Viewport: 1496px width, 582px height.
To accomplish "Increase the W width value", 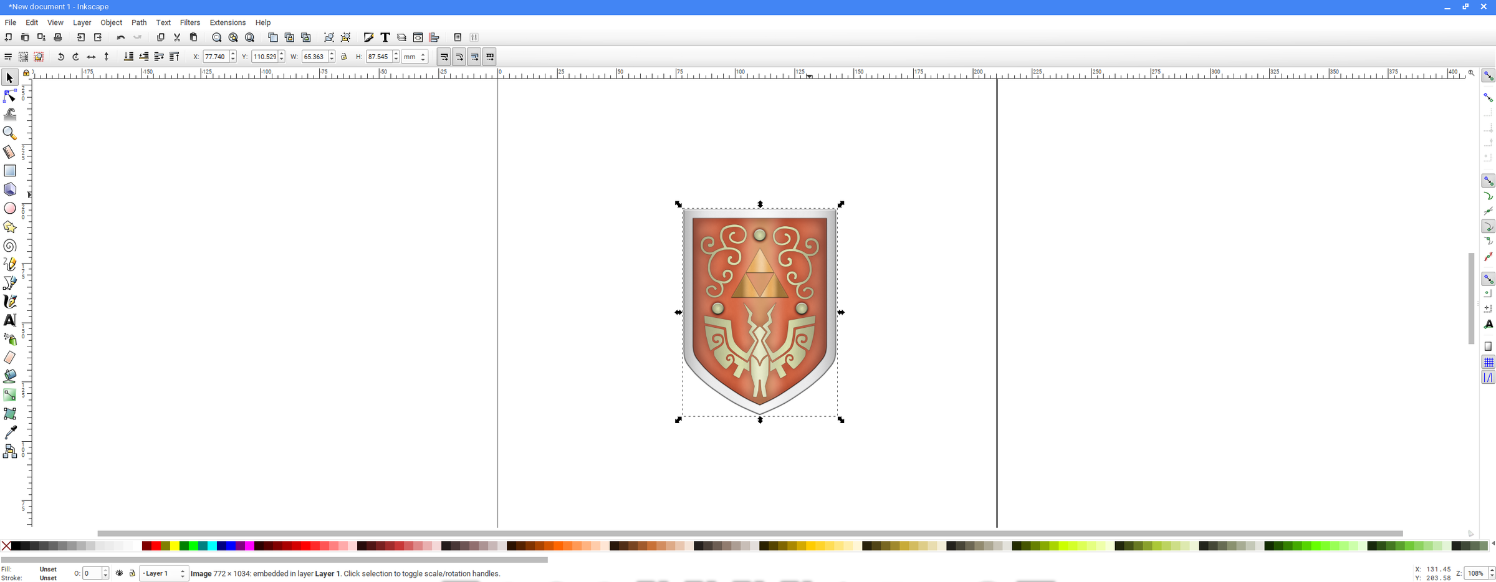I will click(332, 54).
